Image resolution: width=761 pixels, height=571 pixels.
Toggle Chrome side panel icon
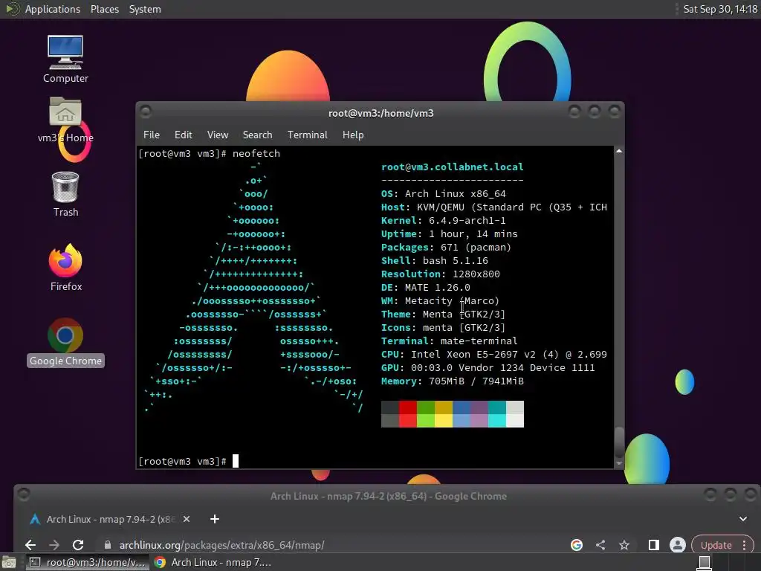(x=654, y=545)
